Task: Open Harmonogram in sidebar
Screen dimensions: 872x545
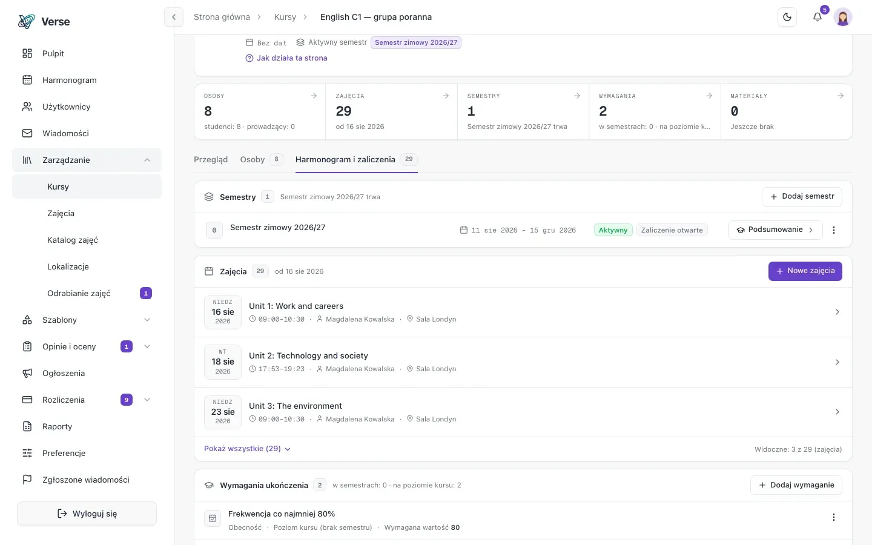Action: coord(87,80)
